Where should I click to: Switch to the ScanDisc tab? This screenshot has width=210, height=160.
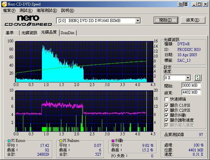pyautogui.click(x=67, y=33)
